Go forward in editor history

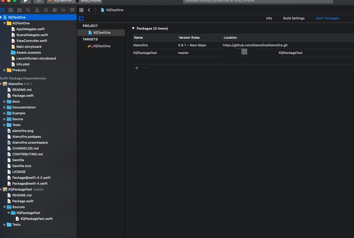96,10
